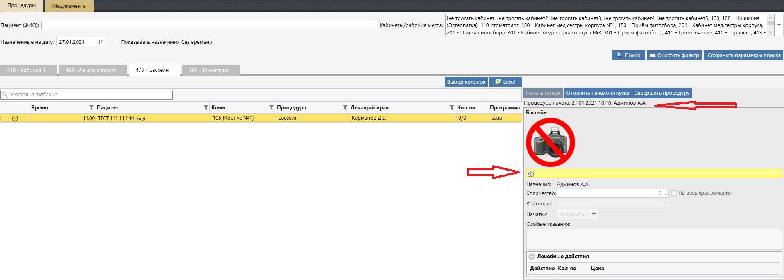The image size is (784, 280).
Task: Export the table using the Excel button
Action: click(505, 82)
